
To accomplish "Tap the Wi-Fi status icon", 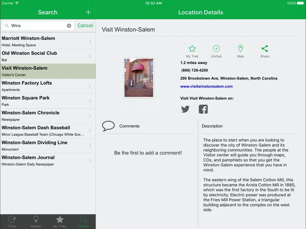I will pos(17,3).
